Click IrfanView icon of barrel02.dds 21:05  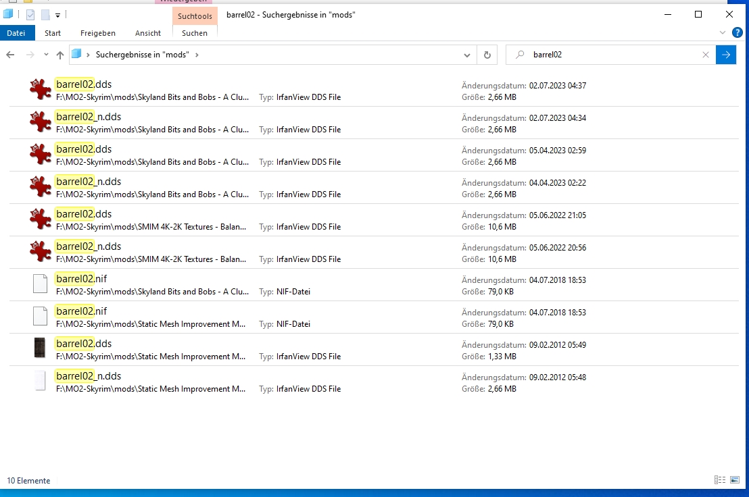click(40, 219)
